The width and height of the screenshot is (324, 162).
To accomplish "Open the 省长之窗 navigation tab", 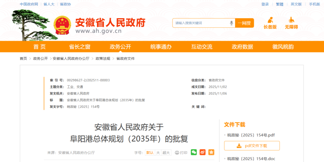I will coord(80,47).
